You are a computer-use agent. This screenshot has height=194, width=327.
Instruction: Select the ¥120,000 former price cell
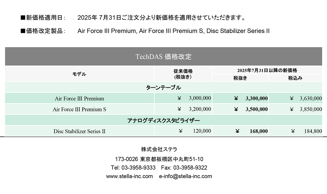183,131
